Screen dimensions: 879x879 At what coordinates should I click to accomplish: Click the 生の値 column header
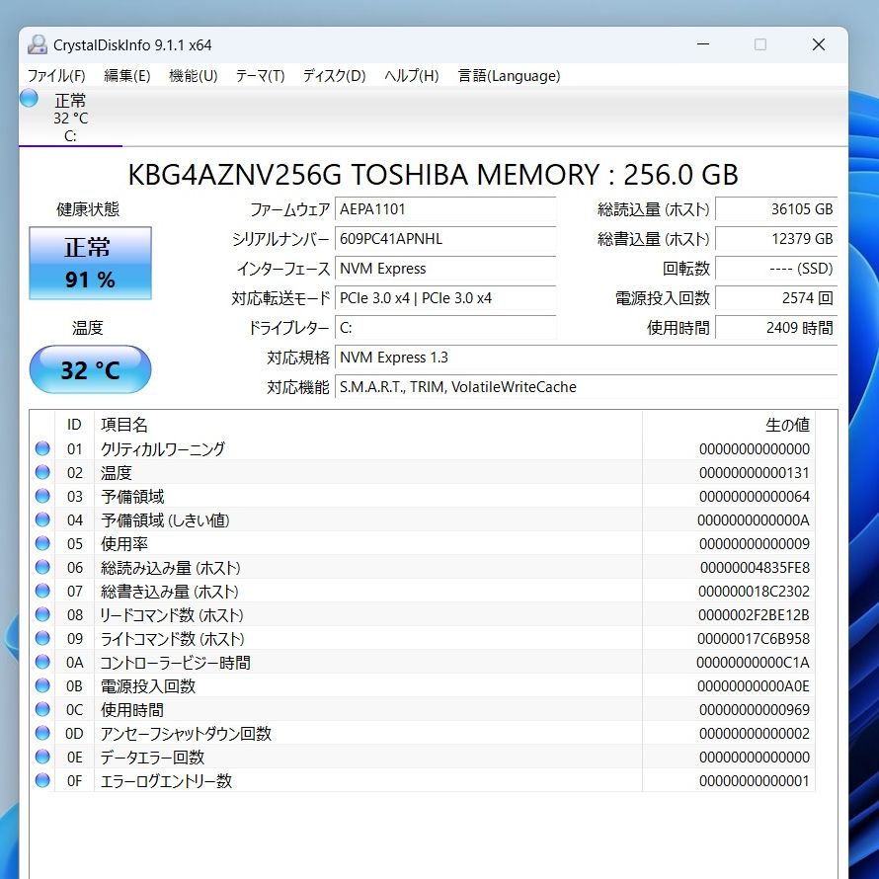[729, 425]
